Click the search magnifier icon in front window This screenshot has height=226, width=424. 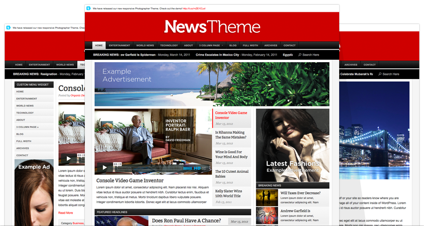pos(300,55)
